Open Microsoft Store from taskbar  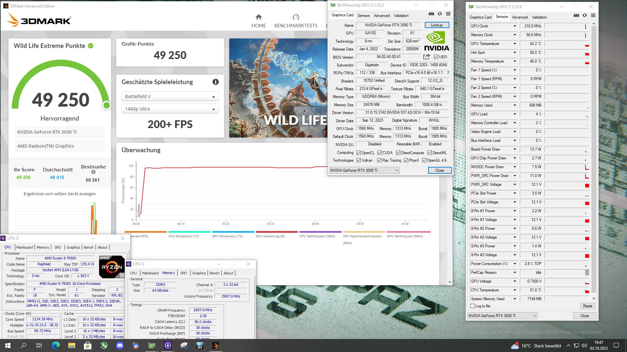coord(88,345)
